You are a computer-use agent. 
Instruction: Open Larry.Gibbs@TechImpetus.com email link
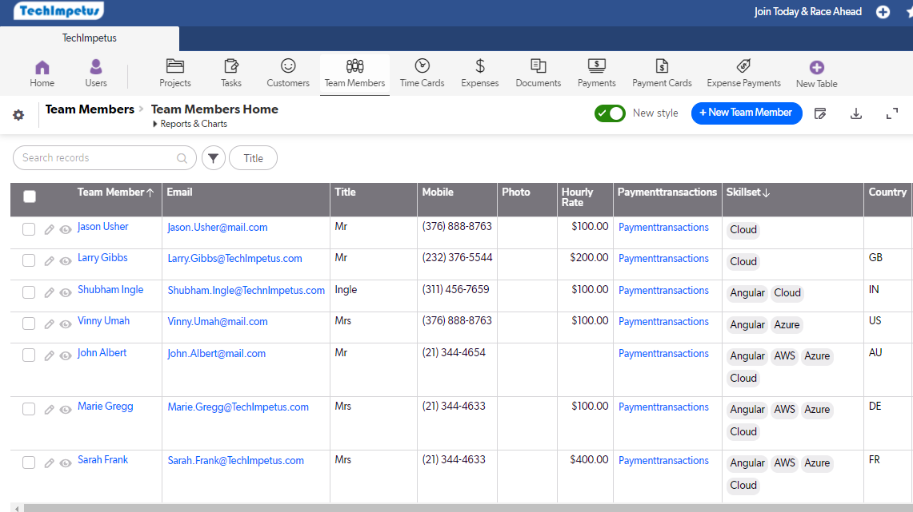point(234,259)
